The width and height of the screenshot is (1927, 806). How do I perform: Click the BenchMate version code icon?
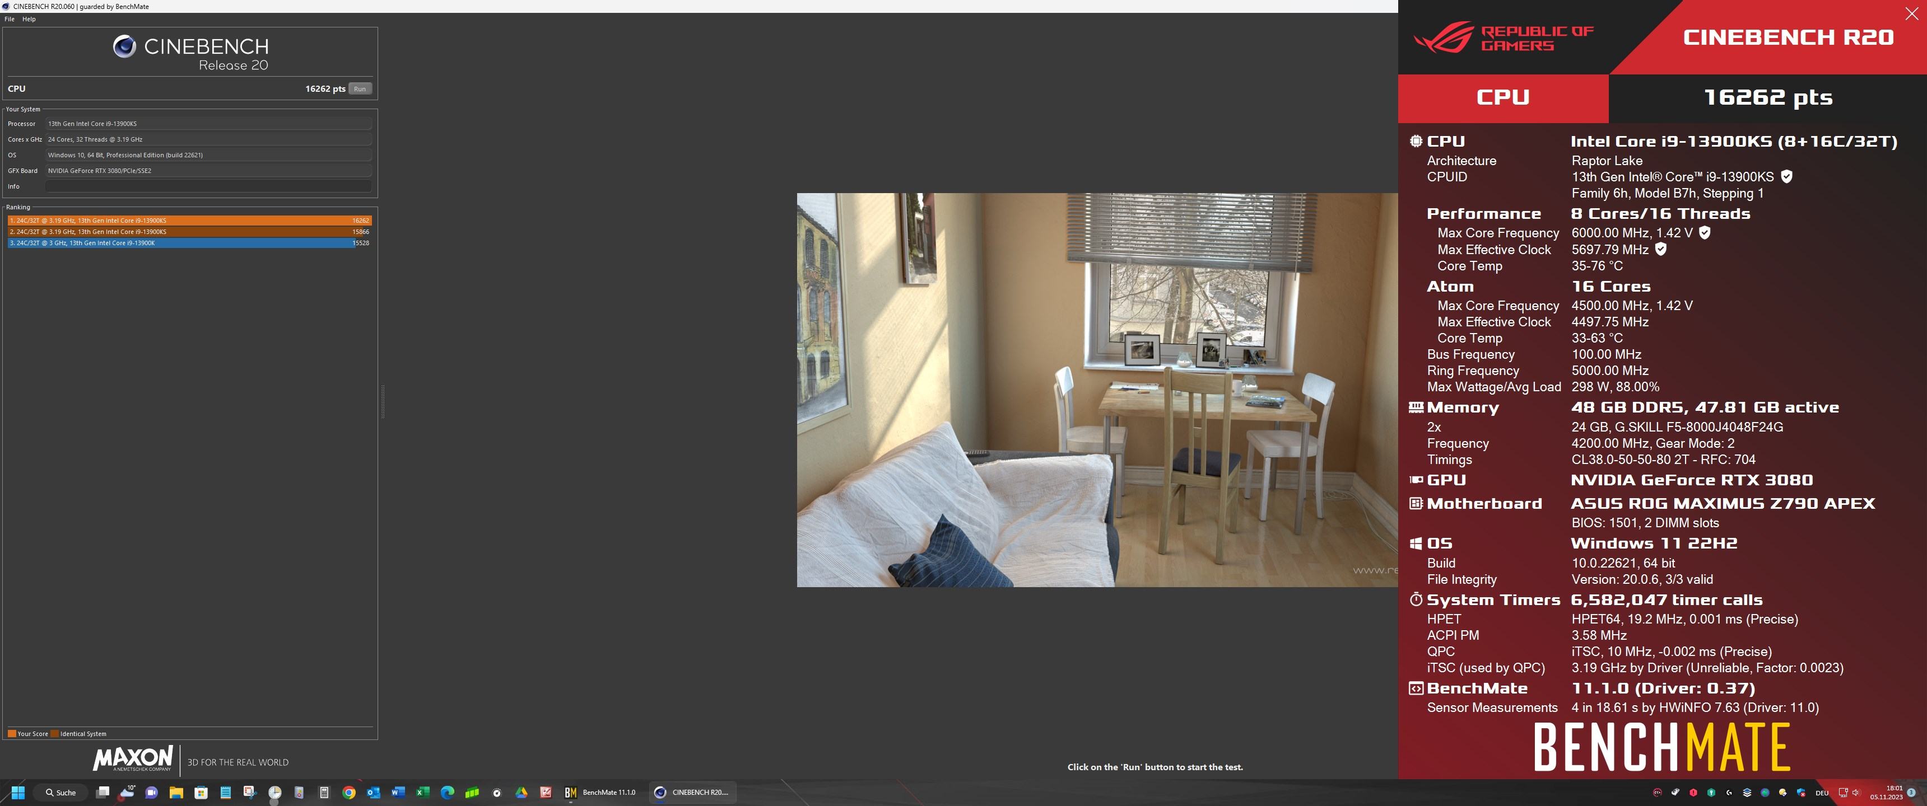[1416, 688]
